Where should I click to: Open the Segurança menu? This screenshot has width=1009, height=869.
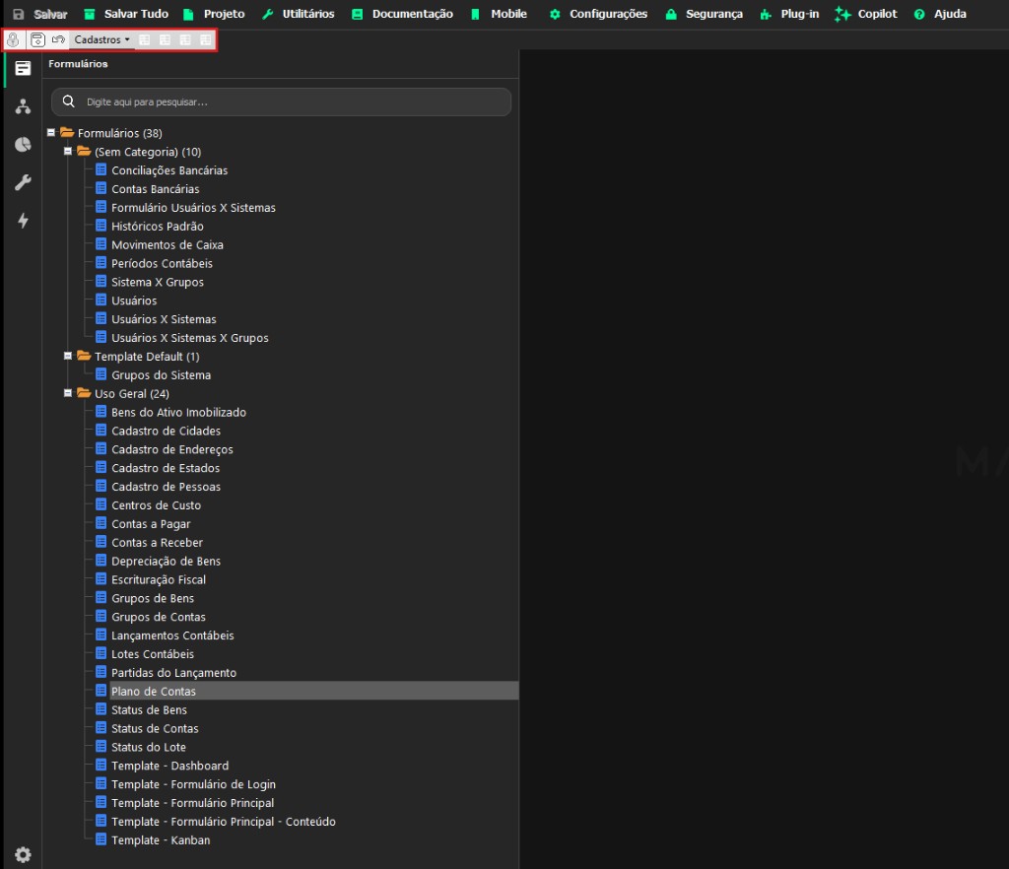pos(704,14)
